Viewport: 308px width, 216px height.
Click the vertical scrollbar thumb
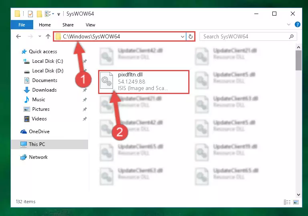[298, 60]
